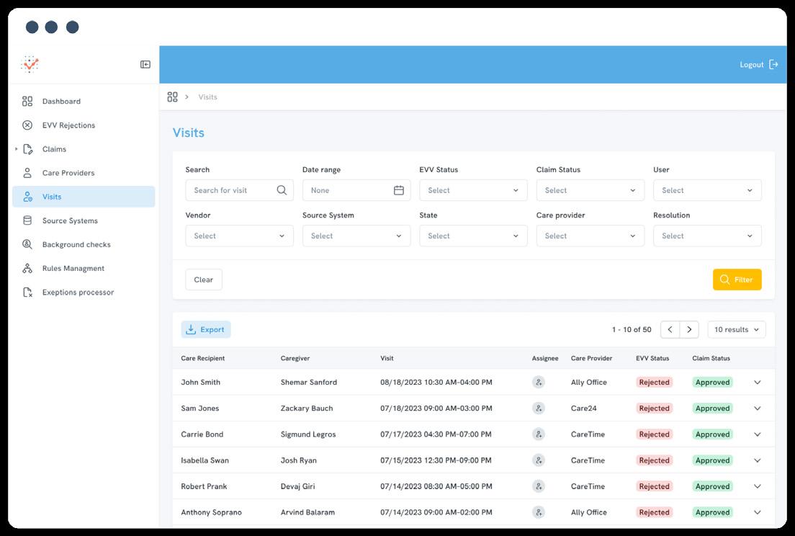
Task: Open Claims in the sidebar
Action: 84,149
